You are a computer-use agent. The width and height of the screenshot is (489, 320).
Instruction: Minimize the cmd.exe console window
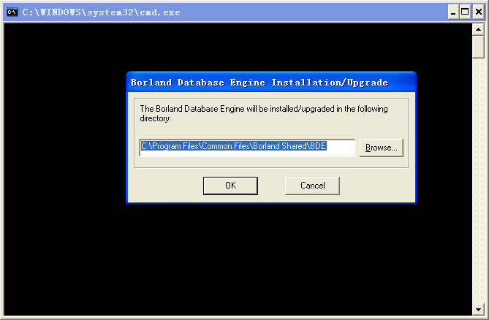pyautogui.click(x=453, y=12)
